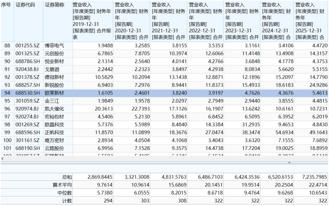Screen dimensions: 329x206
Task: Click company name 凯大催化
Action: (55, 109)
